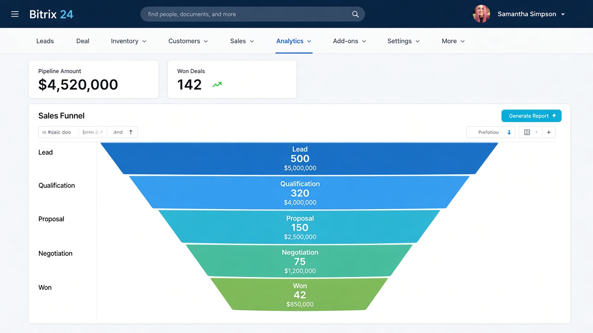Switch to the Deal tab
This screenshot has height=333, width=593.
pos(83,41)
